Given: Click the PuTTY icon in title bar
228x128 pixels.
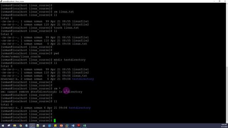Looking at the screenshot, I should 1,1.
